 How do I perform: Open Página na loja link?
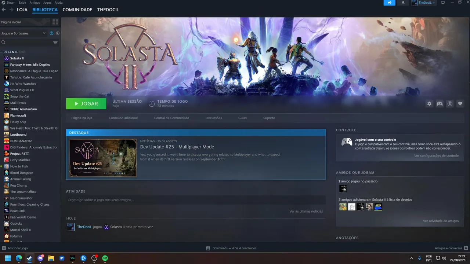[82, 118]
